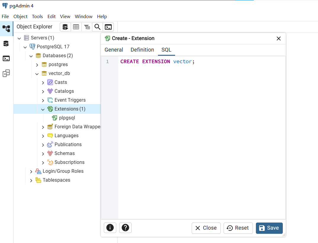Click the Publications satellite icon
The width and height of the screenshot is (318, 243).
50,144
